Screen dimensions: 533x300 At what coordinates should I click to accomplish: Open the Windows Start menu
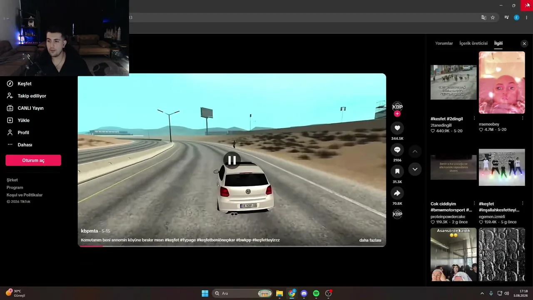click(x=205, y=293)
